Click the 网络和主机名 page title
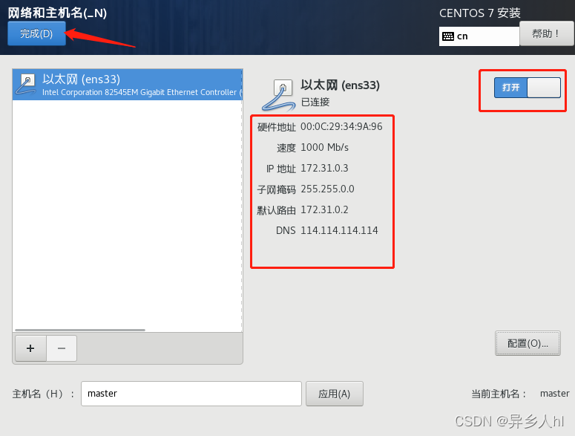 coord(57,13)
